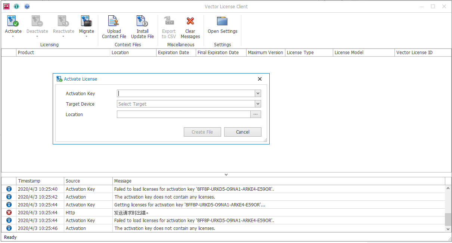Click the Product column header
This screenshot has width=452, height=243.
(63, 52)
